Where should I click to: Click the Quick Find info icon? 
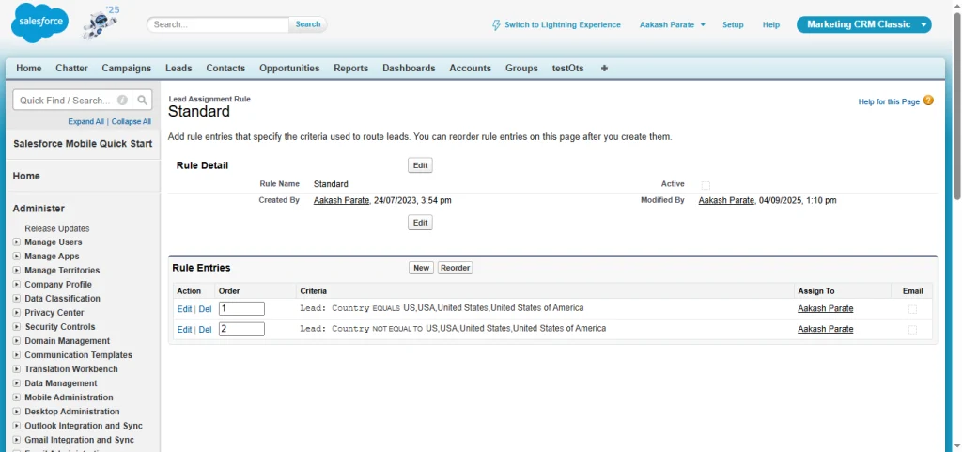click(123, 101)
